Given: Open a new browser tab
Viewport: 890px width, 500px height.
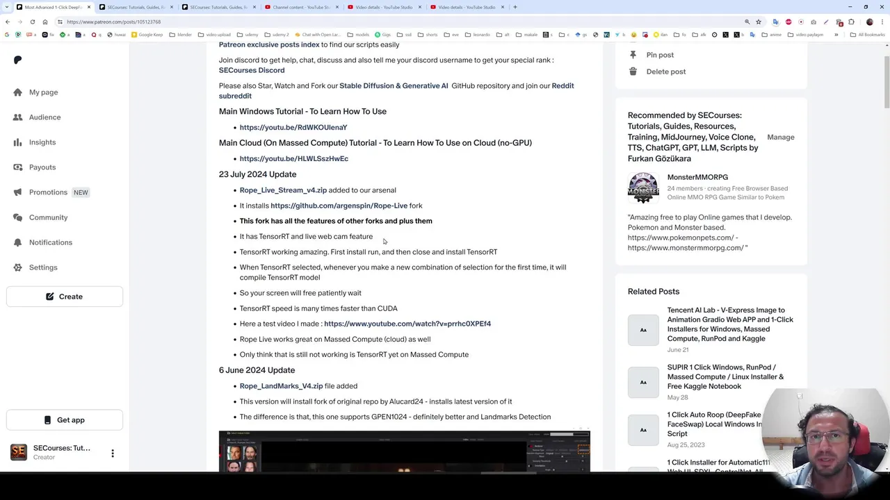Looking at the screenshot, I should (515, 7).
